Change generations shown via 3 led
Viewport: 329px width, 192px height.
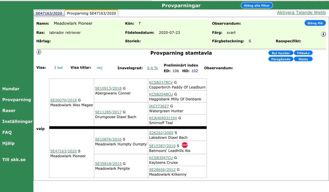tap(58, 68)
